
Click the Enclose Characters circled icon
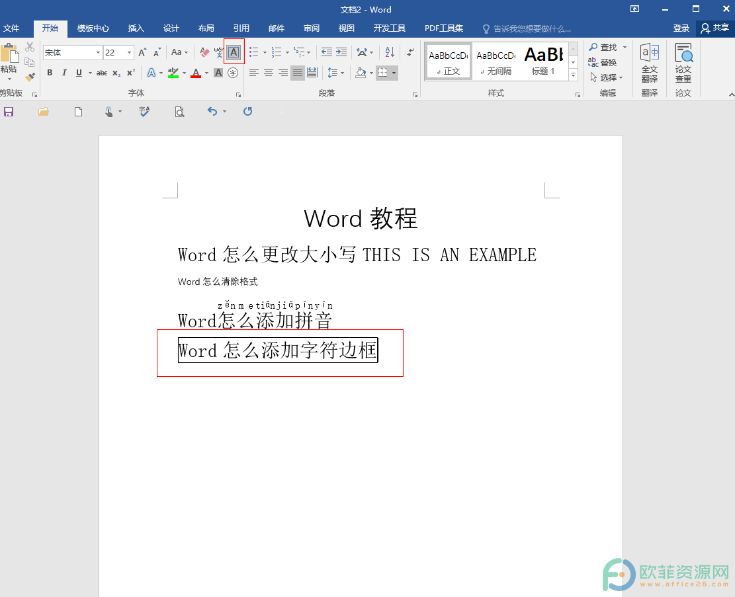click(x=233, y=73)
